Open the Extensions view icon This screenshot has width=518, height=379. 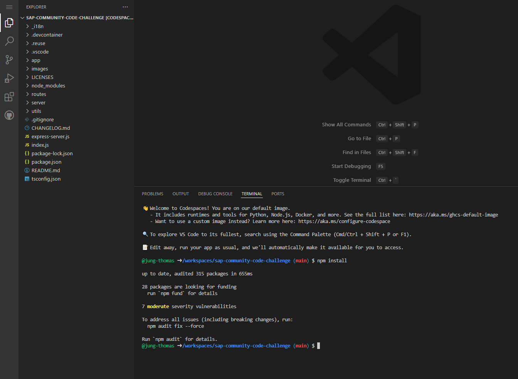pyautogui.click(x=9, y=97)
